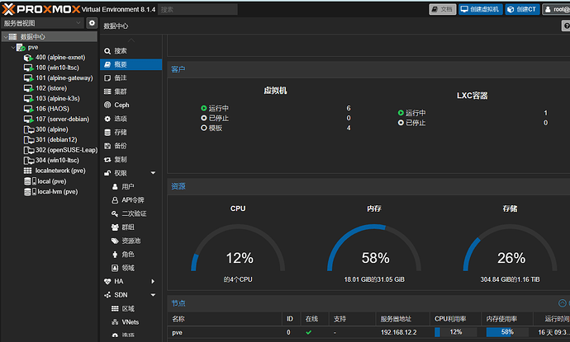Select 101 (alpine-gateway) in the tree

[64, 78]
